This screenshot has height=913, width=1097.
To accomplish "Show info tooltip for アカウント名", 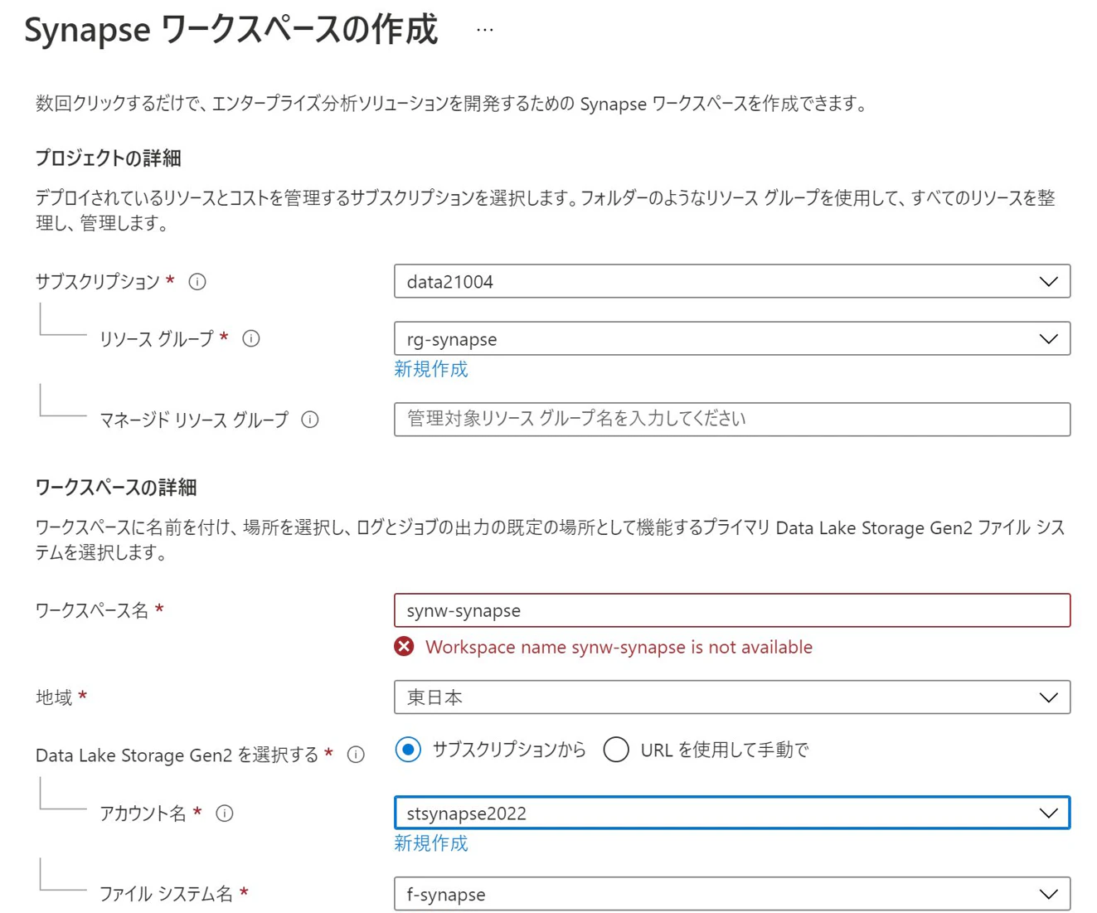I will (x=225, y=813).
